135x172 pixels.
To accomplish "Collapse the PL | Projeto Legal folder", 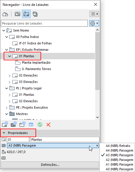I will 7,88.
